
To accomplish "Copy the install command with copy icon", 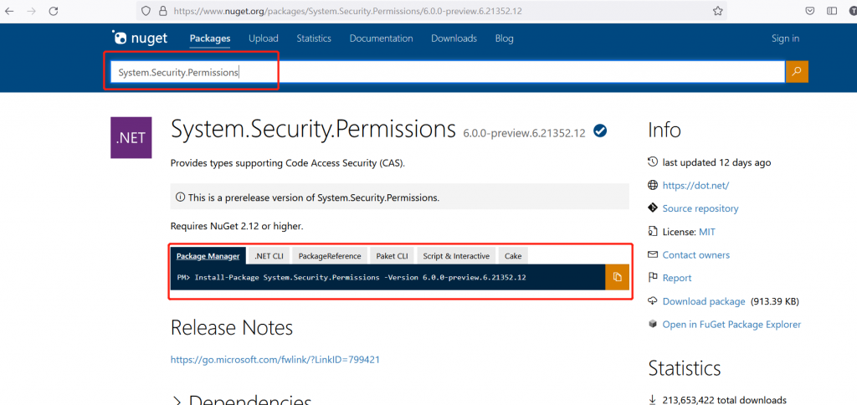I will [x=617, y=277].
